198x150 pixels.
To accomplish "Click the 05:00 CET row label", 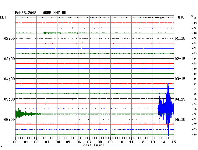I will click(9, 99).
